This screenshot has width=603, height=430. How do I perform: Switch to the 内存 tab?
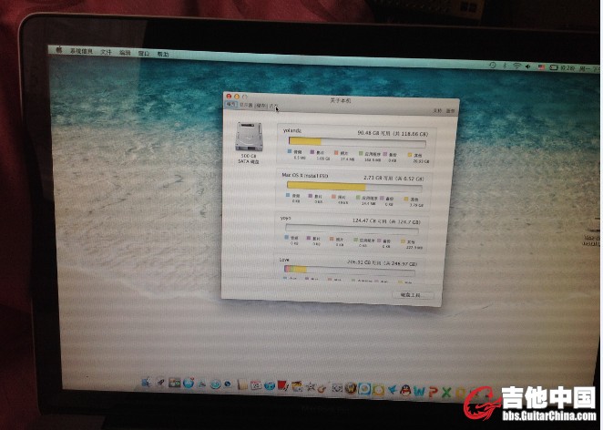(x=274, y=106)
